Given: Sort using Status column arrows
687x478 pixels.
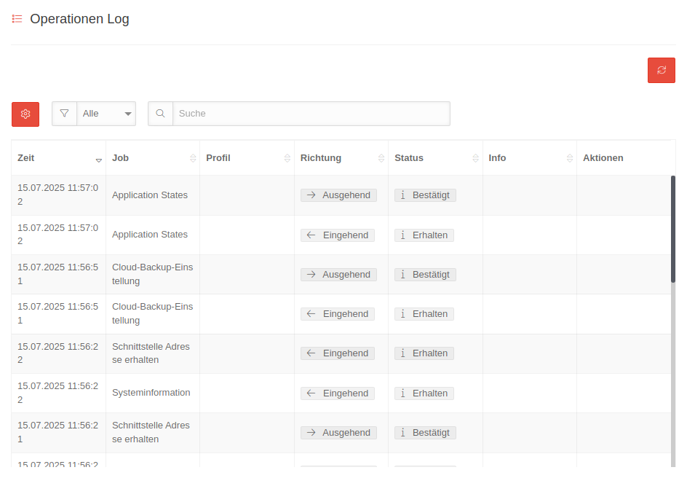Looking at the screenshot, I should pyautogui.click(x=476, y=158).
